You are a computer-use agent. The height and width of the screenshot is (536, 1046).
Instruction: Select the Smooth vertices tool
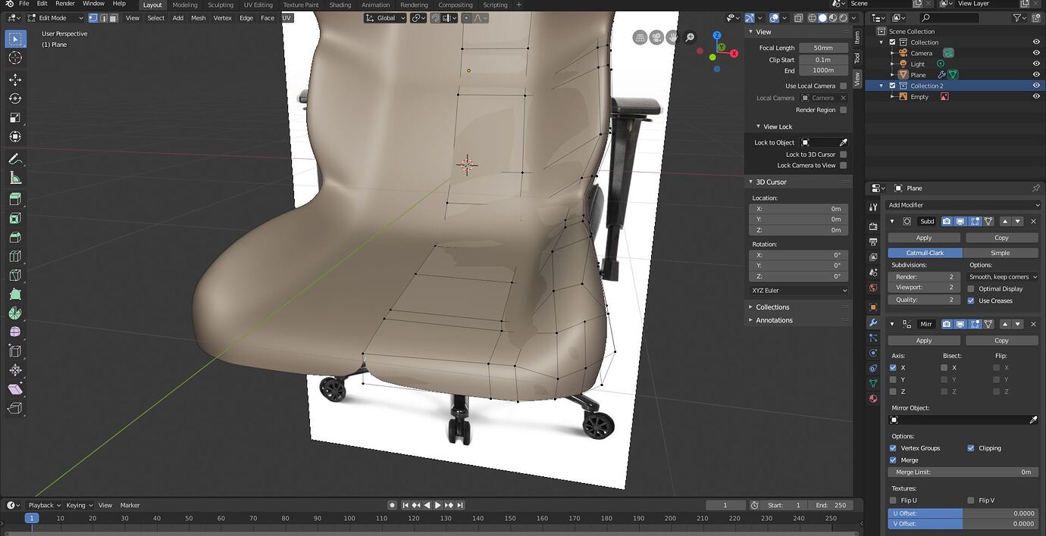15,332
